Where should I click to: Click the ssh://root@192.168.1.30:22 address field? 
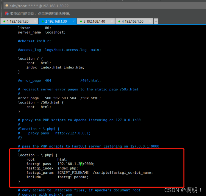(104, 6)
